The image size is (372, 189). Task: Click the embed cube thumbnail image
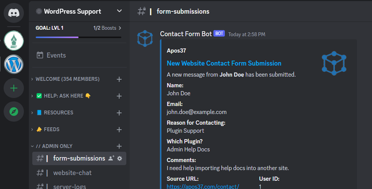pyautogui.click(x=334, y=63)
